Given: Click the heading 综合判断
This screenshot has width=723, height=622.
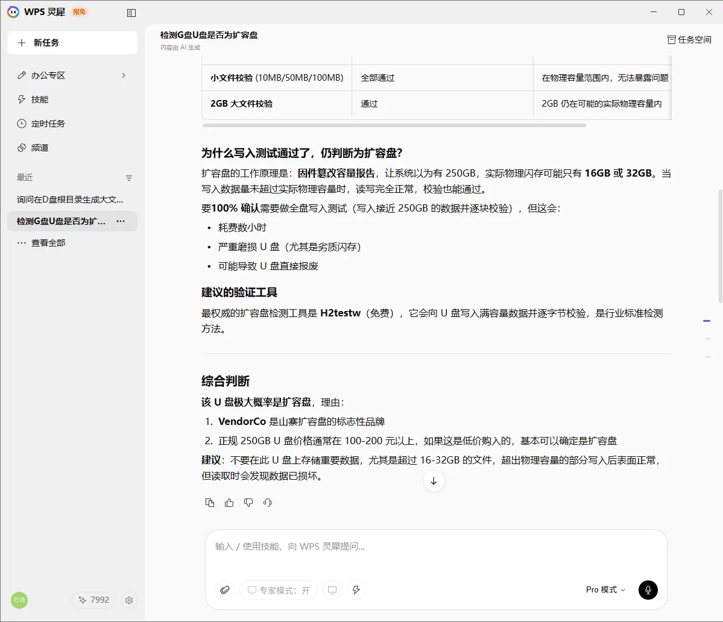Looking at the screenshot, I should click(x=226, y=381).
